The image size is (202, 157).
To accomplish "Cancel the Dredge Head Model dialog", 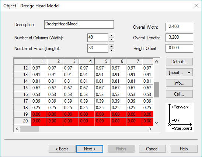I will pyautogui.click(x=152, y=149).
